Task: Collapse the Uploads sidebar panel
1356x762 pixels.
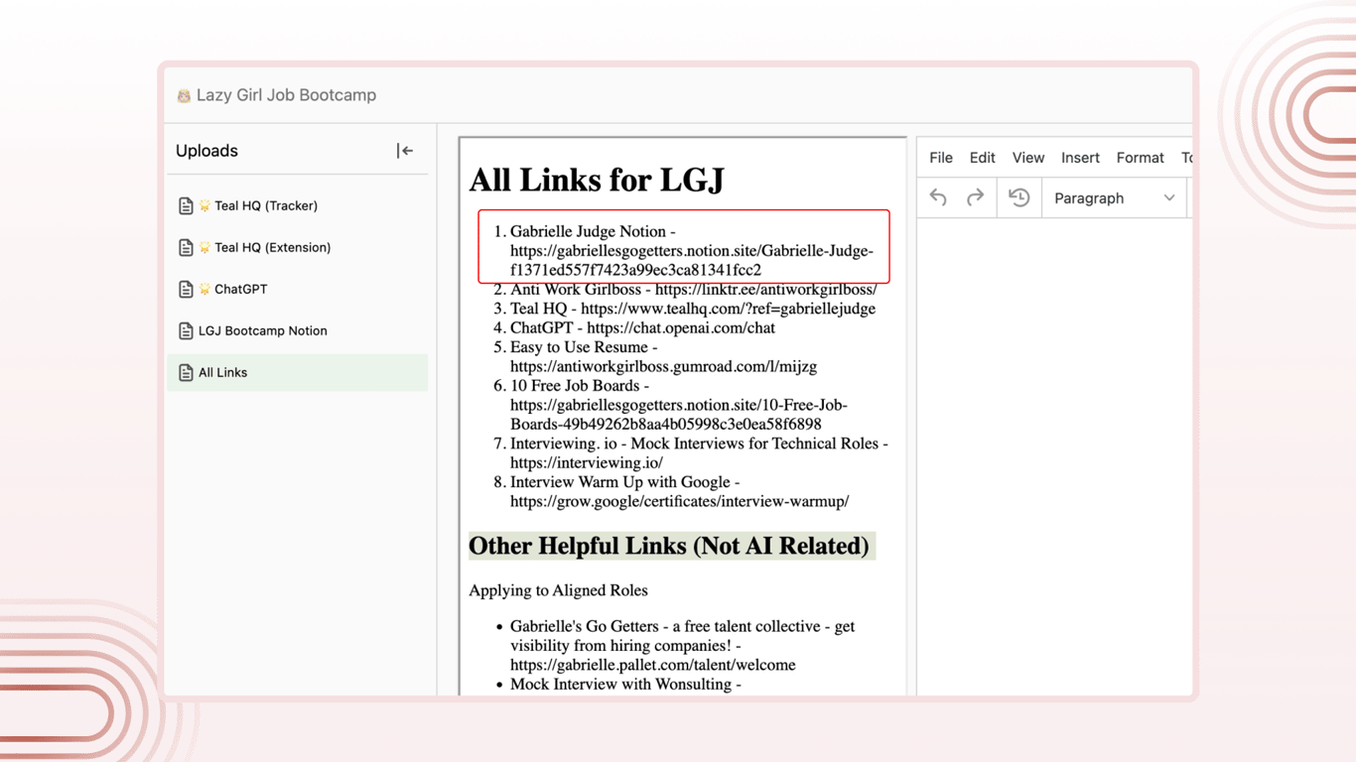Action: click(404, 151)
